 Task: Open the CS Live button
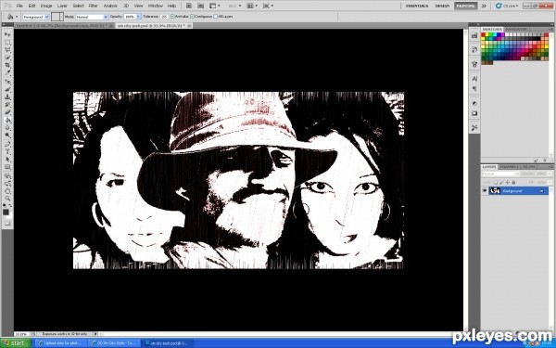[x=508, y=6]
